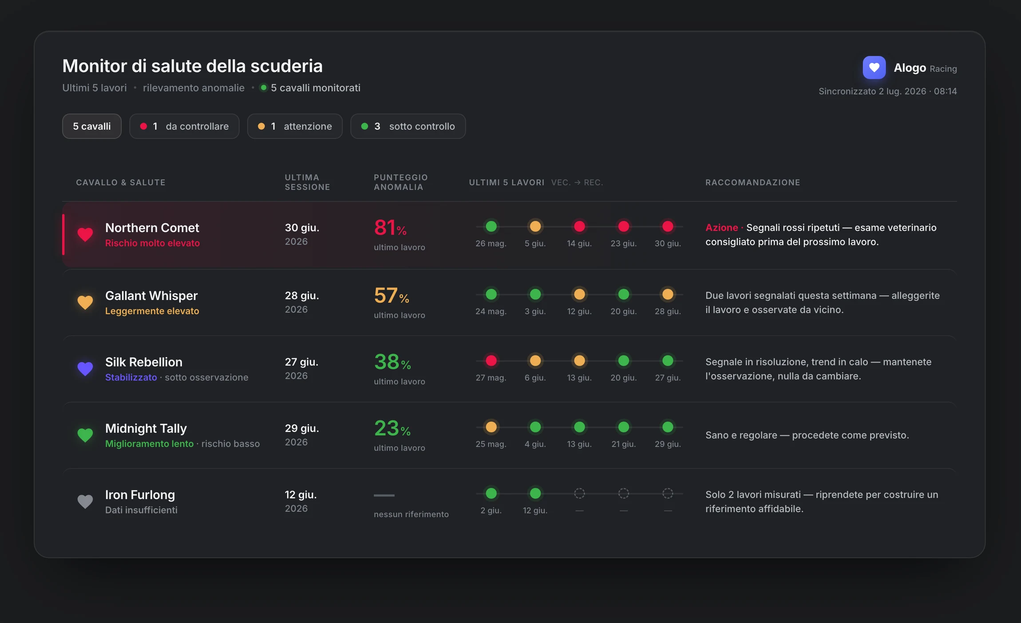Viewport: 1021px width, 623px height.
Task: Click Northern Comet's 81% anomaly score
Action: click(x=390, y=228)
